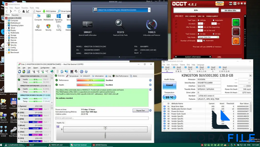Toggle Automatic threads checkbox in OCCT
260x147 pixels.
204,41
